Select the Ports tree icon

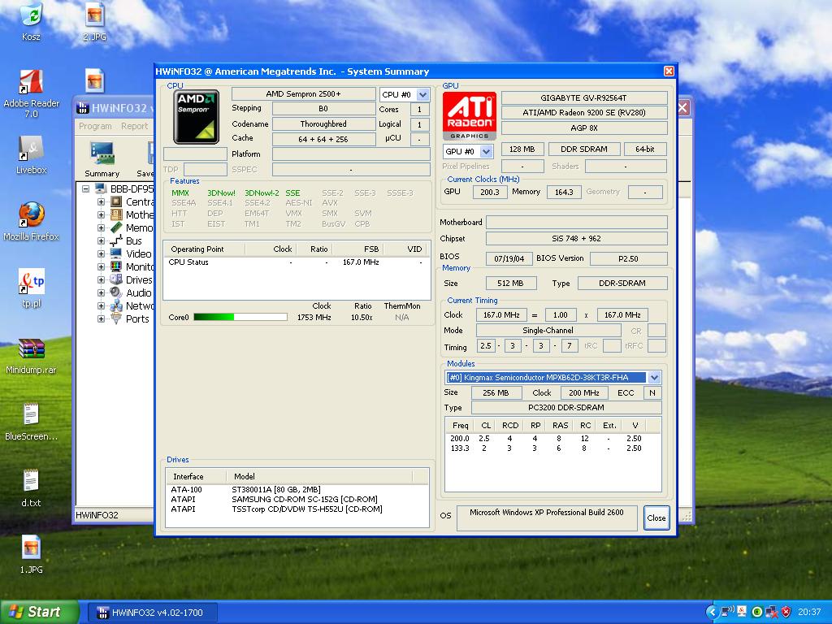[116, 318]
